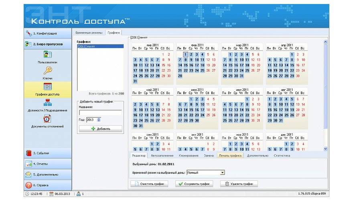Expand the 1. Конфигурация section
353x201 pixels.
[x=47, y=33]
